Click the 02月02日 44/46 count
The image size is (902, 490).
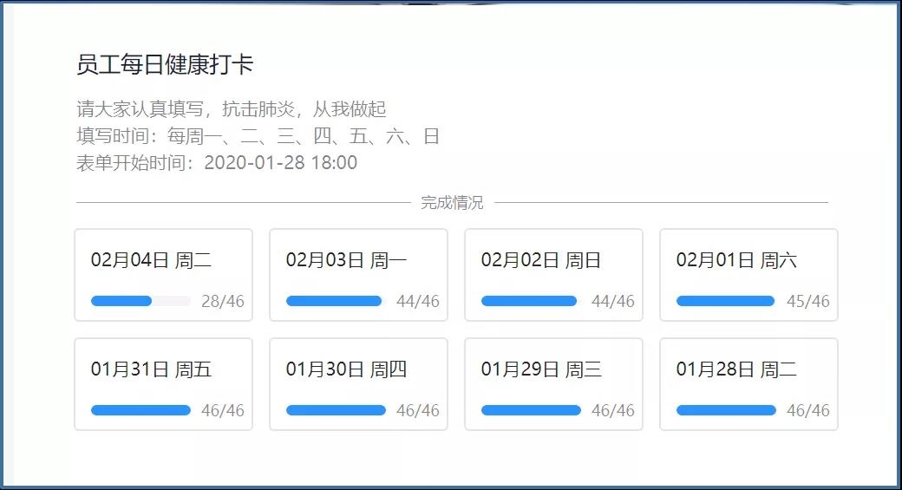click(612, 302)
